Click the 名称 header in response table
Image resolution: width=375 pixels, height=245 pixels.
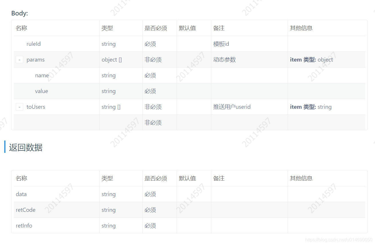(21, 178)
